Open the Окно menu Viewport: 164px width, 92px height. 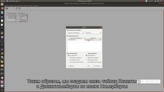pyautogui.click(x=30, y=6)
